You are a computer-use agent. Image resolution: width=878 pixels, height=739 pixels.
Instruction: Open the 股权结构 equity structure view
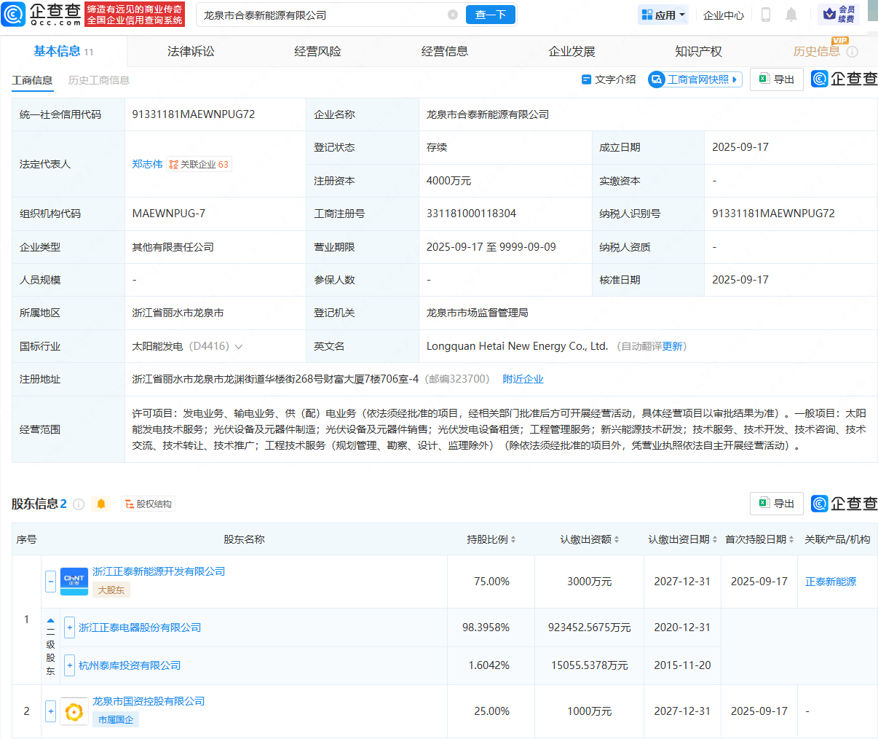(x=148, y=503)
